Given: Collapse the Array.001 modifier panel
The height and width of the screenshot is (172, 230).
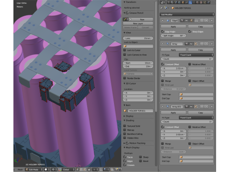Looking at the screenshot, I should [162, 107].
